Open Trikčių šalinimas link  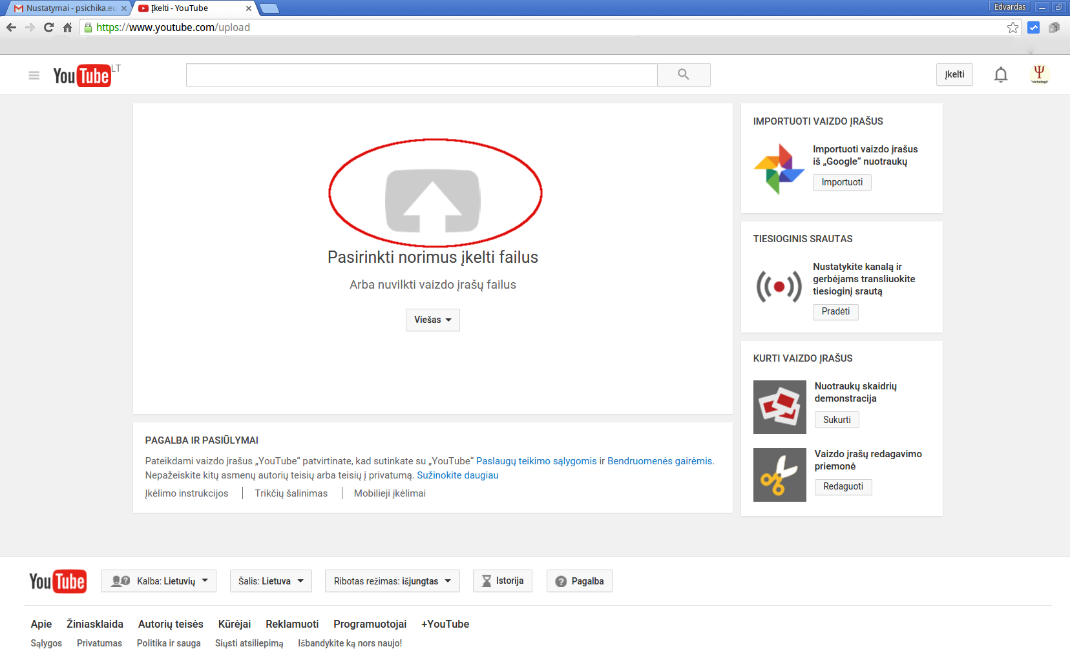coord(291,493)
